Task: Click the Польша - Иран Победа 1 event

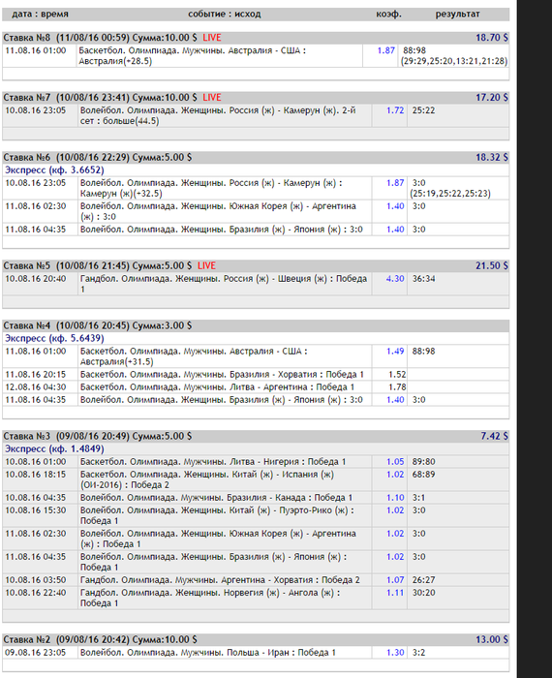Action: 207,653
